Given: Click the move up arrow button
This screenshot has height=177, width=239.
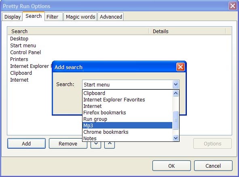Looking at the screenshot, I should [x=110, y=145].
